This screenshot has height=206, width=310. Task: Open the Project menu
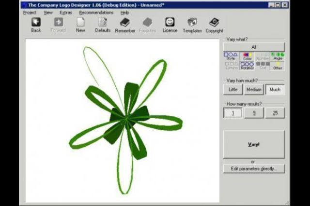coord(30,13)
